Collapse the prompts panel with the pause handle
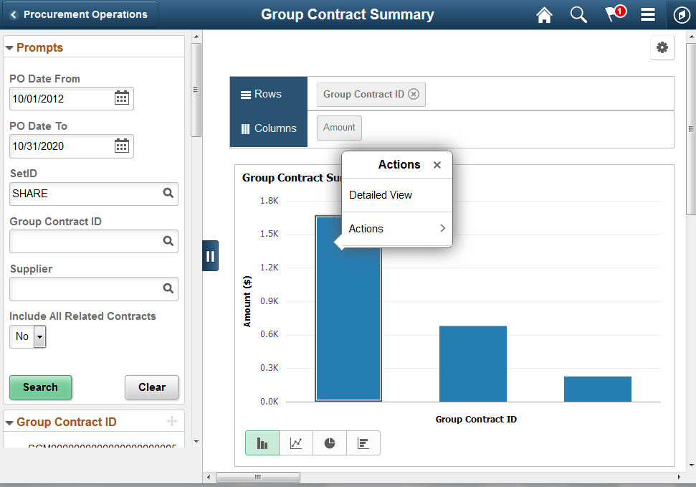Image resolution: width=696 pixels, height=487 pixels. point(210,255)
